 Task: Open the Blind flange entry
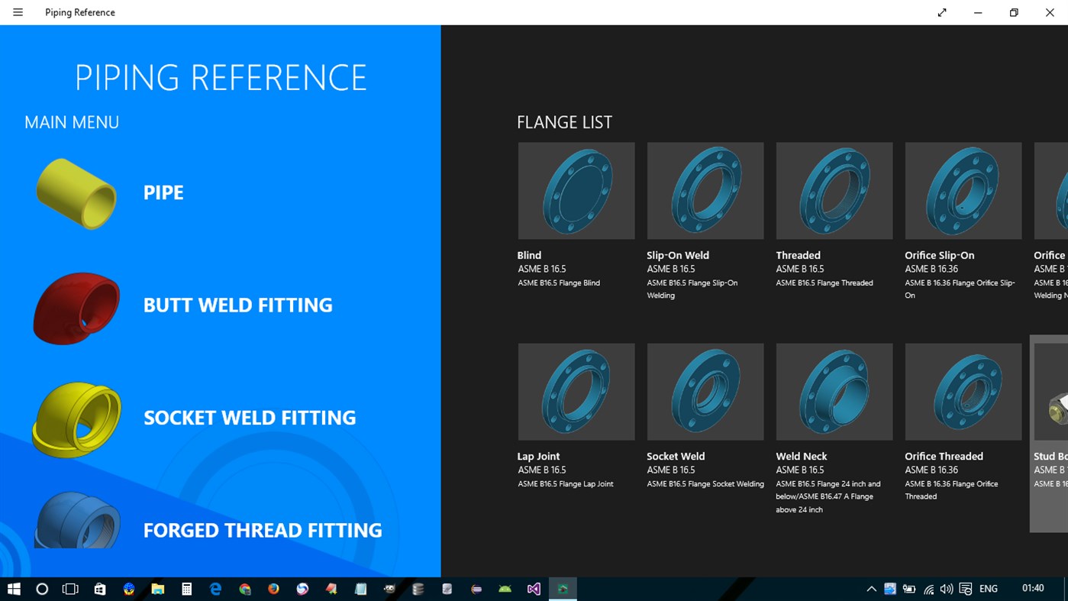pyautogui.click(x=576, y=190)
